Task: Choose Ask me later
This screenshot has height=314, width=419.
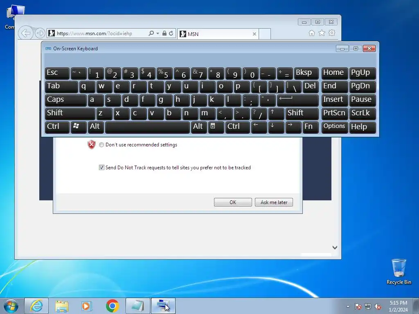Action: point(274,202)
